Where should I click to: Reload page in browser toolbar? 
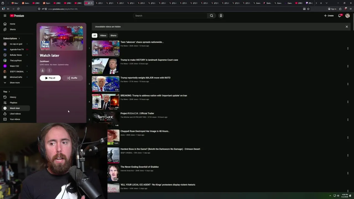click(x=18, y=9)
